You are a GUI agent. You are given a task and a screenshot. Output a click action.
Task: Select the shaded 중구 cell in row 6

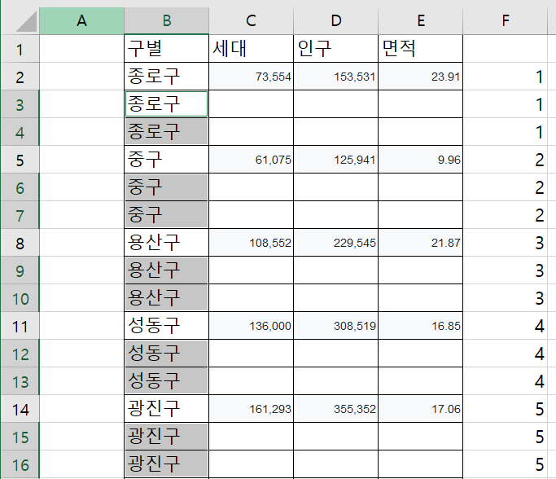coord(166,187)
